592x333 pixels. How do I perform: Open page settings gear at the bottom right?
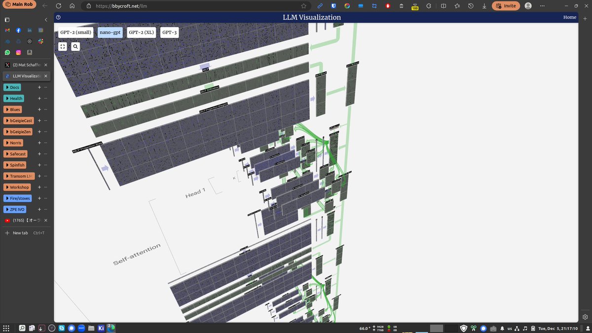point(585,316)
